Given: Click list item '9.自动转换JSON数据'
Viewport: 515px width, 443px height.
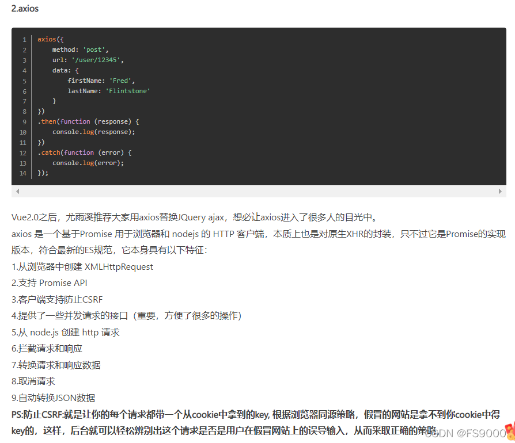Looking at the screenshot, I should 53,398.
